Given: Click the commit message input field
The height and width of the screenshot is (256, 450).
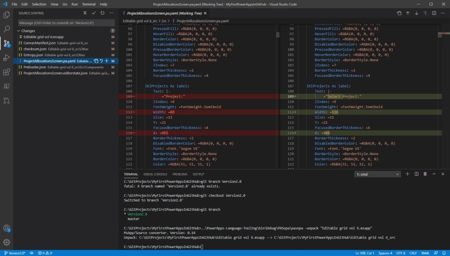Looking at the screenshot, I should 66,22.
